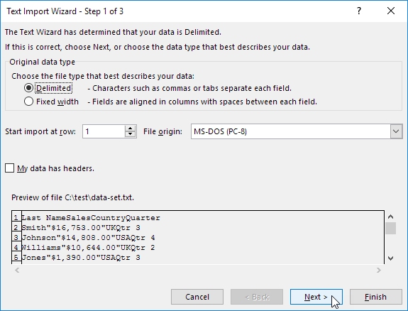Click the Last Name header row in preview
408x311 pixels.
click(x=91, y=218)
